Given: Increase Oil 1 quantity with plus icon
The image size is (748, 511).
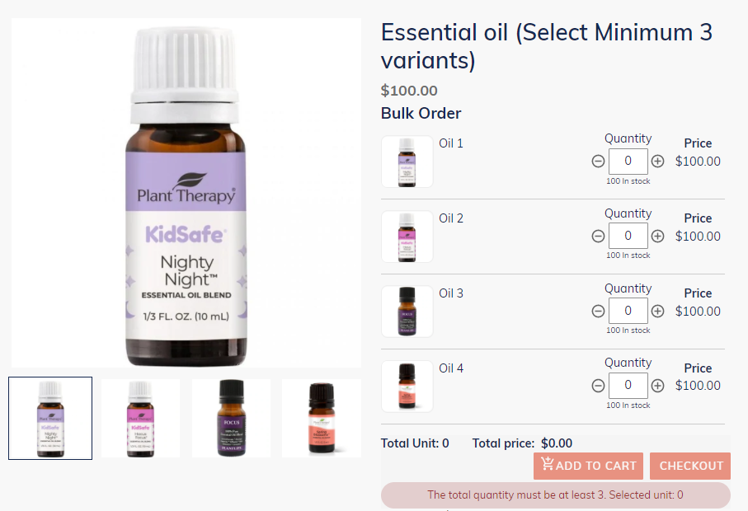Looking at the screenshot, I should (x=658, y=161).
